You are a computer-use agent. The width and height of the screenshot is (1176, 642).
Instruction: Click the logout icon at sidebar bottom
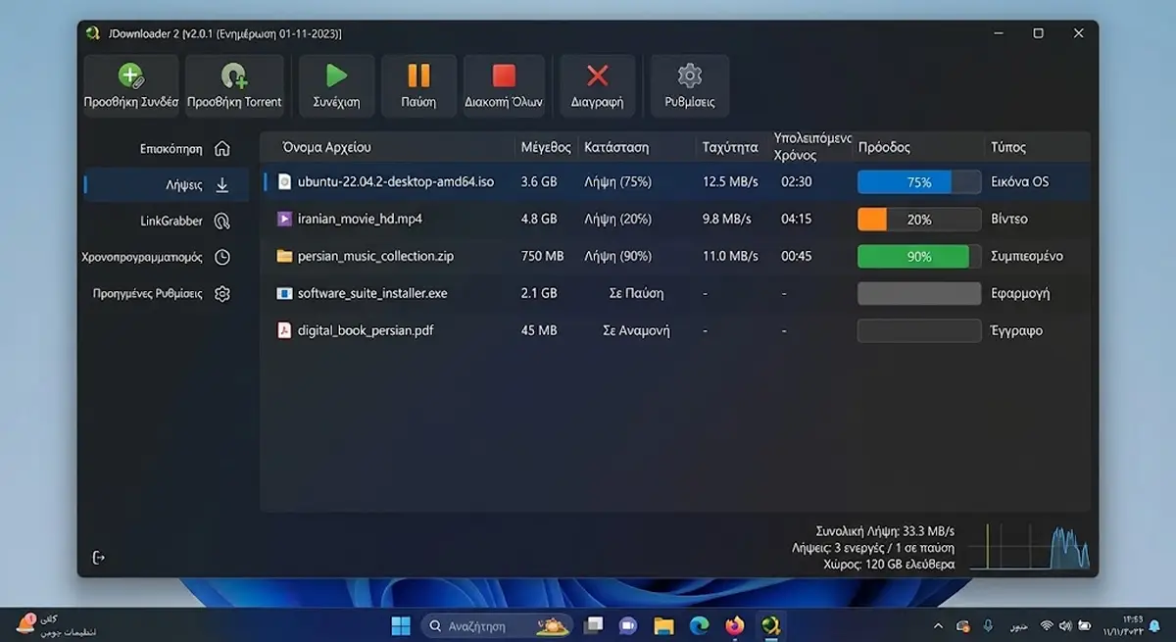point(98,558)
